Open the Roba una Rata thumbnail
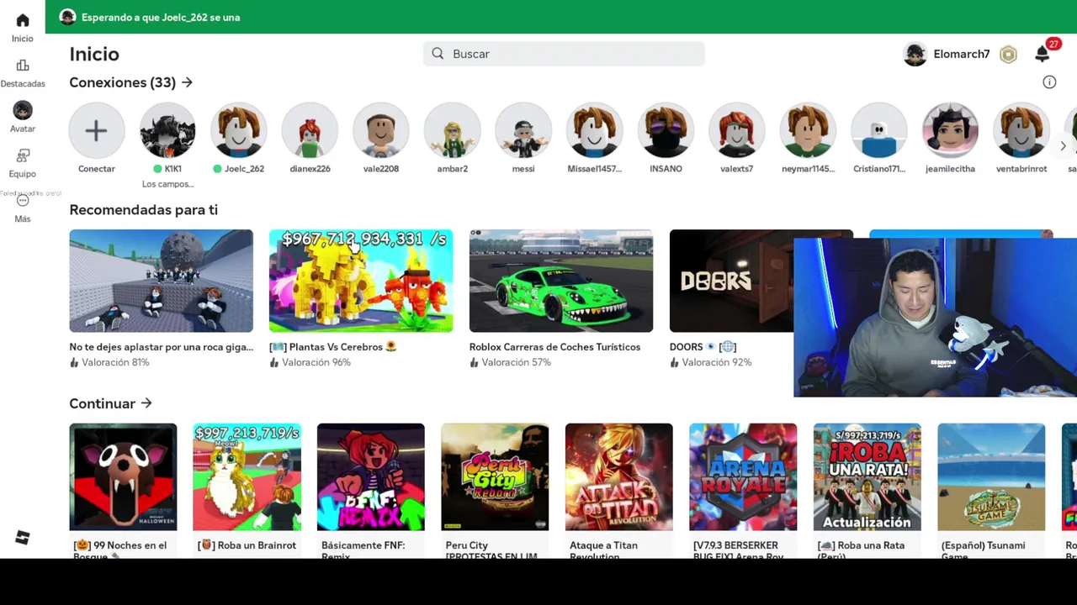Screen dimensions: 1077x605 coord(867,476)
